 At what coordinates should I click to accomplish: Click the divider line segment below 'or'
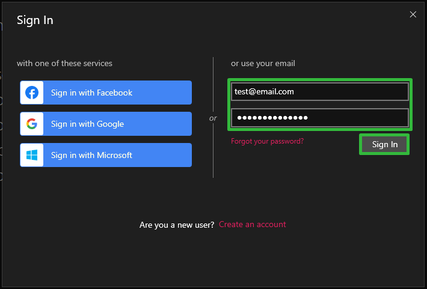coord(213,151)
